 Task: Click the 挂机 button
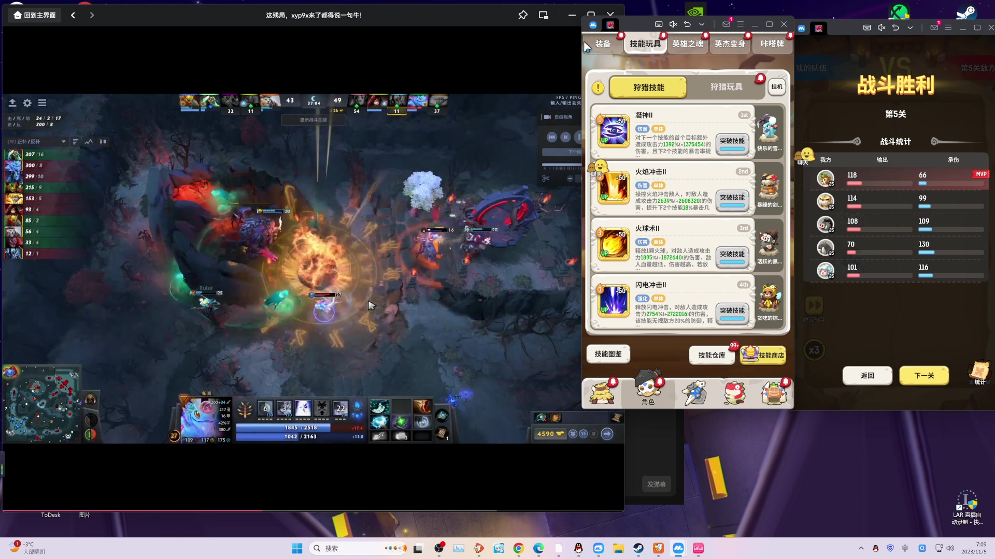776,87
